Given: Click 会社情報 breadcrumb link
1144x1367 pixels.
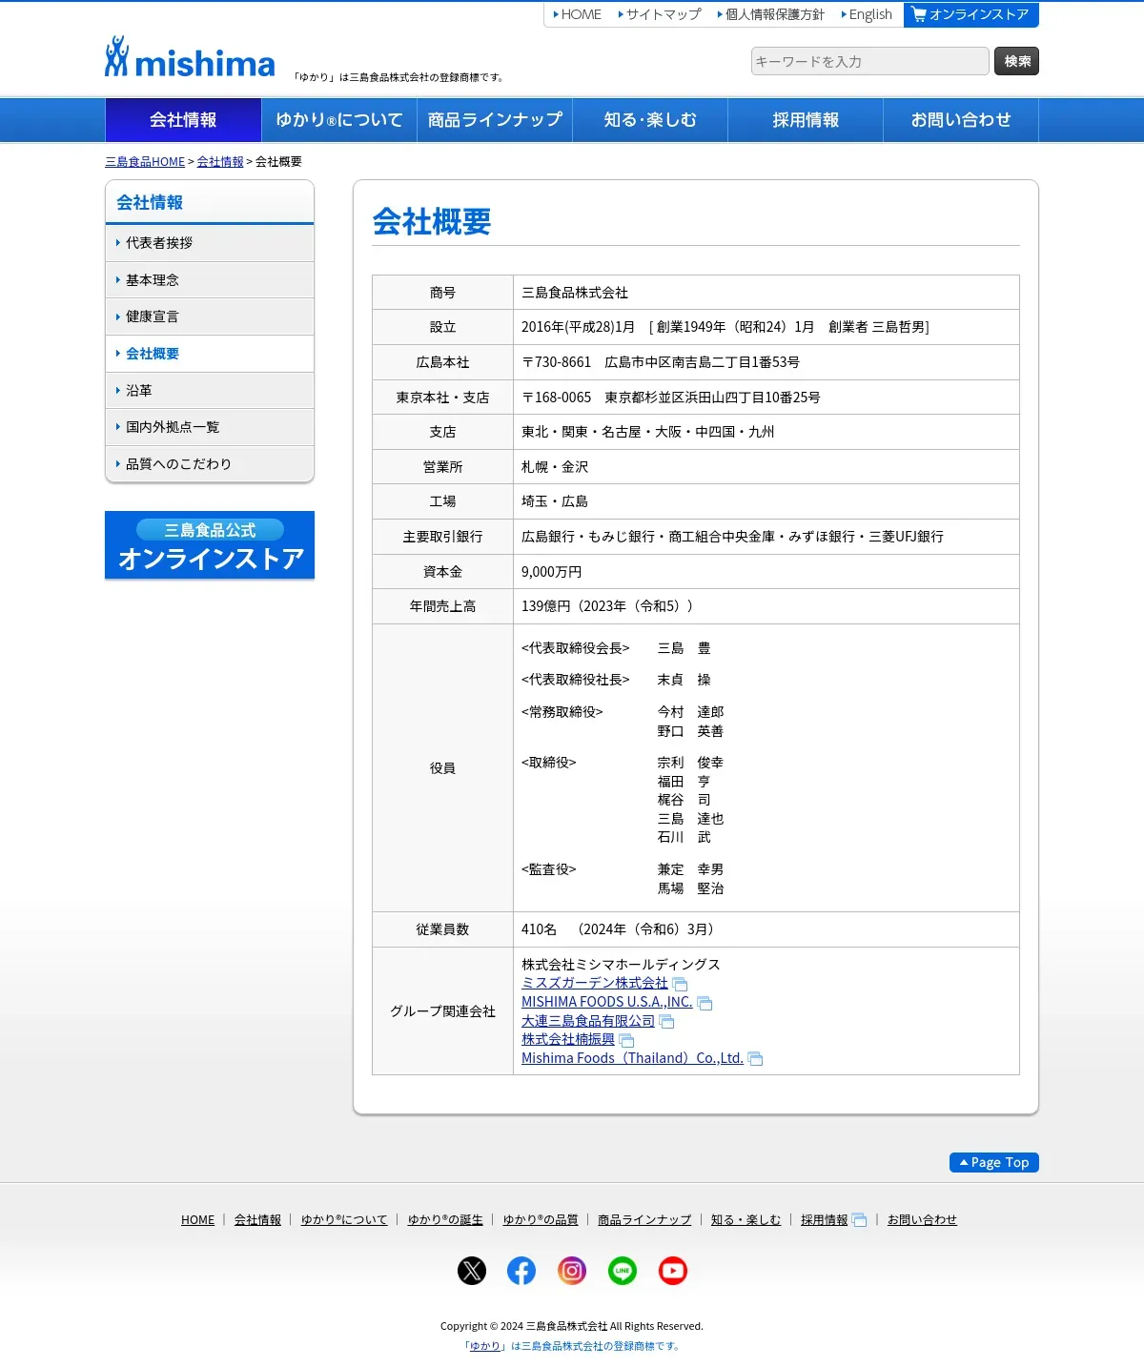Looking at the screenshot, I should [x=220, y=162].
